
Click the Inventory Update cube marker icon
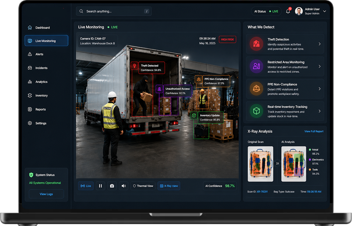click(x=194, y=115)
